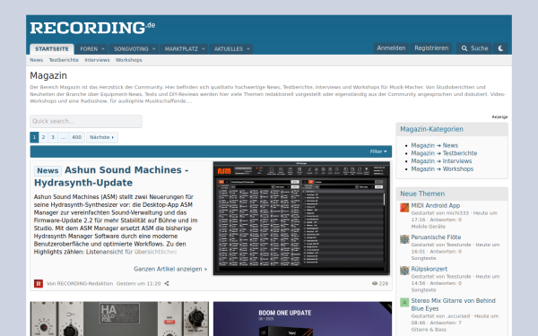538x336 pixels.
Task: Expand the SONGVOTING dropdown arrow
Action: [x=153, y=49]
